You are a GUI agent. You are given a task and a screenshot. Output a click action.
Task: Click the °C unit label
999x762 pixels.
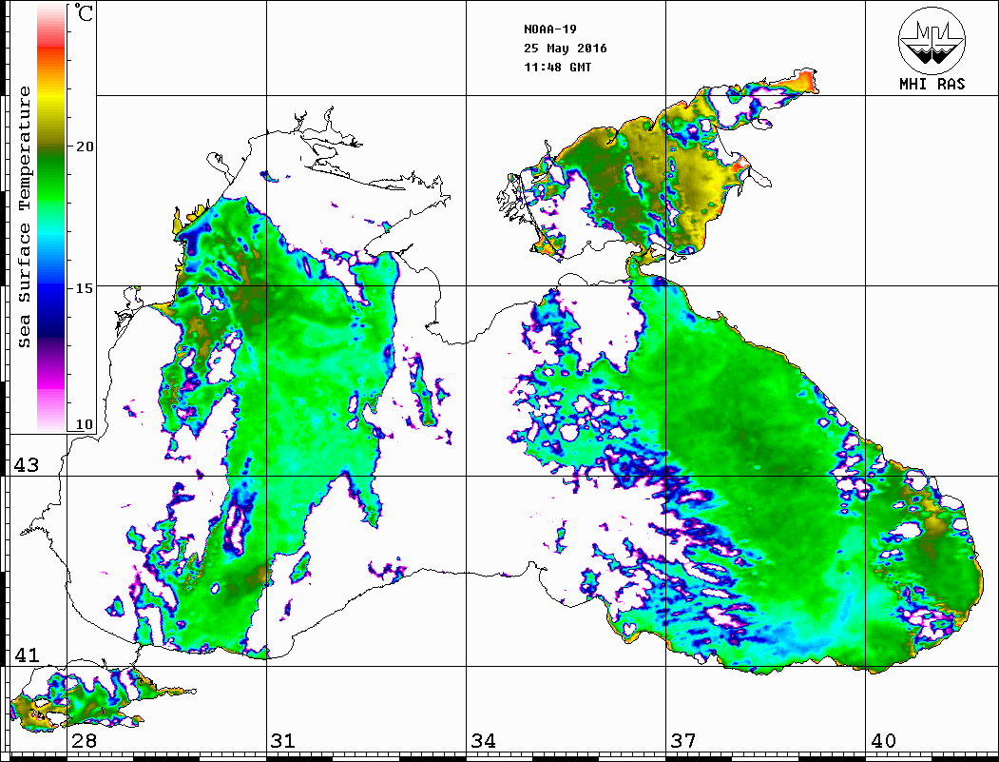coord(84,12)
